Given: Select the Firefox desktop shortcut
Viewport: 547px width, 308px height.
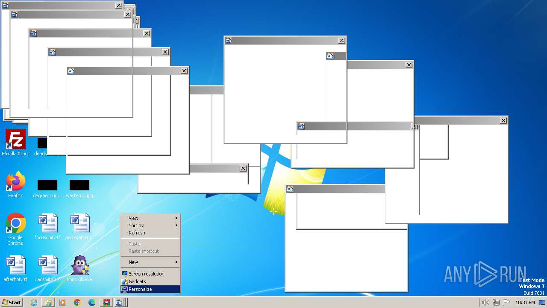Looking at the screenshot, I should (15, 185).
